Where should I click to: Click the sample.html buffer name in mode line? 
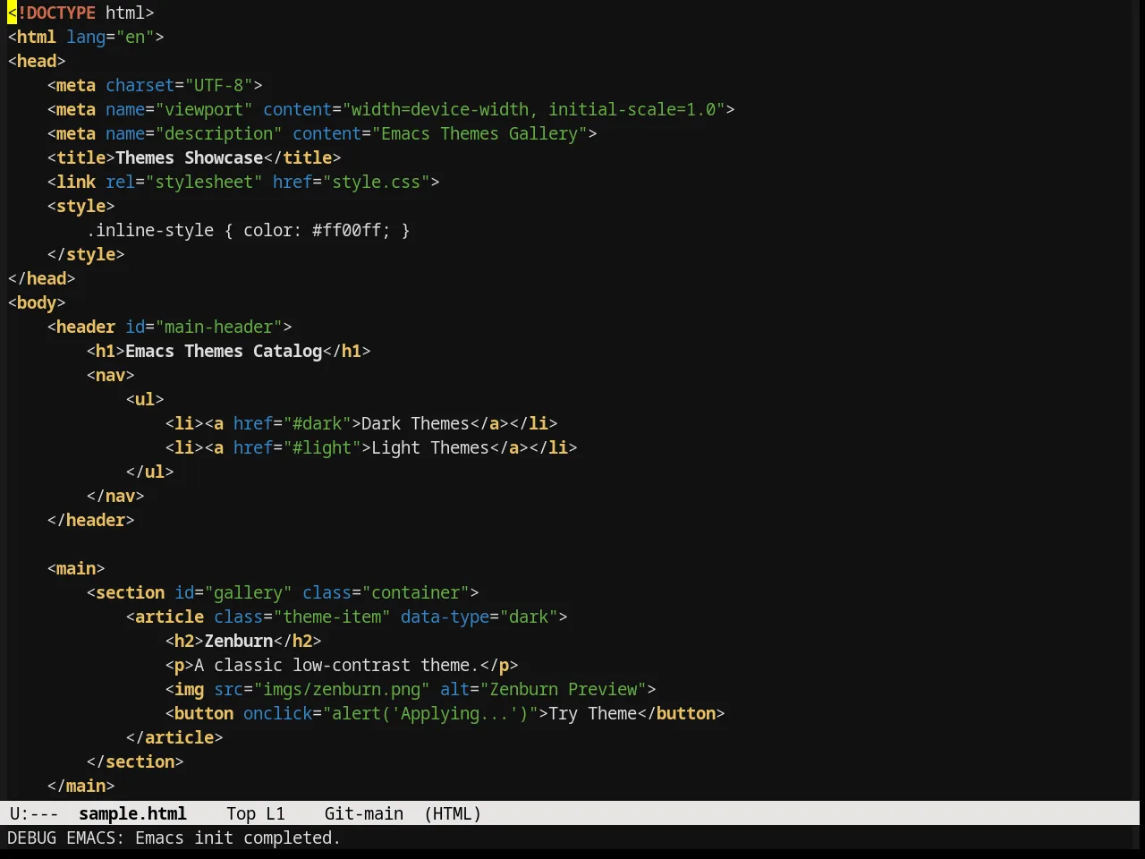point(132,813)
